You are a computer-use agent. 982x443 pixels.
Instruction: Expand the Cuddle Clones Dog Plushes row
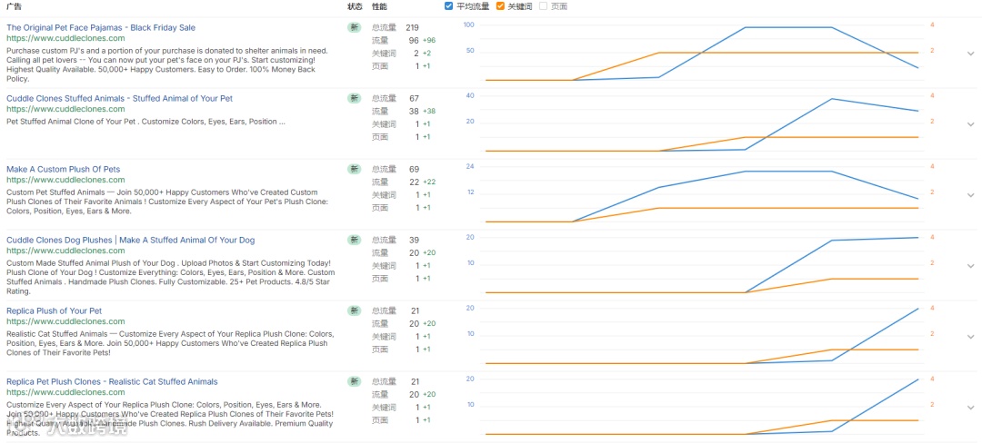[971, 266]
